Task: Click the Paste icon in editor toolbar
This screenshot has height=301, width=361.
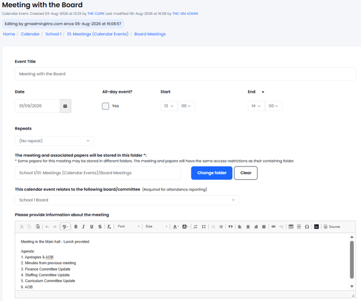Action: click(x=37, y=227)
